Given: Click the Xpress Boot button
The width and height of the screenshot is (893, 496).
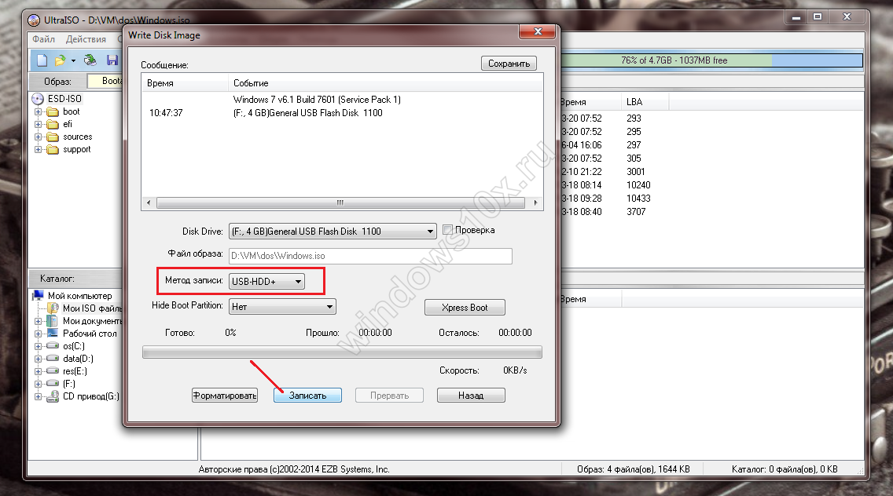Looking at the screenshot, I should pos(465,307).
